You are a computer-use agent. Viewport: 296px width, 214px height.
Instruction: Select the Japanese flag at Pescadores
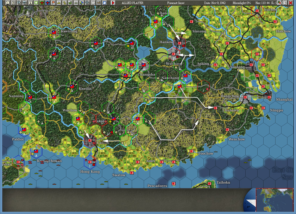[174, 184]
